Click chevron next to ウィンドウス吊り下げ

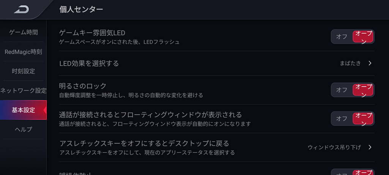tap(370, 147)
